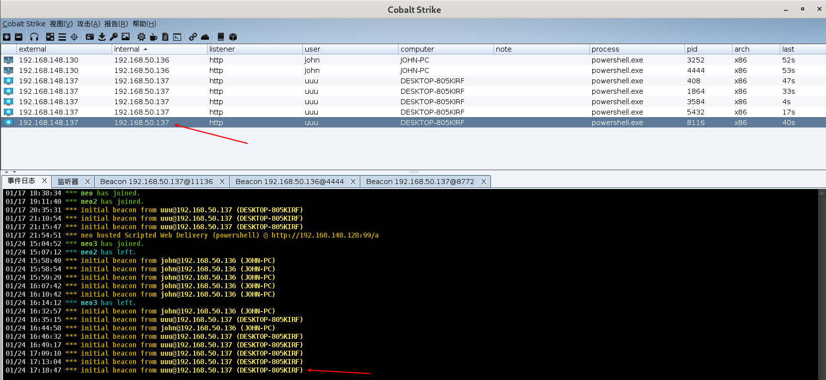Click DESKTOP-805KIRF cell in pid 408 row
Viewport: 826px width, 380px height.
(x=432, y=81)
